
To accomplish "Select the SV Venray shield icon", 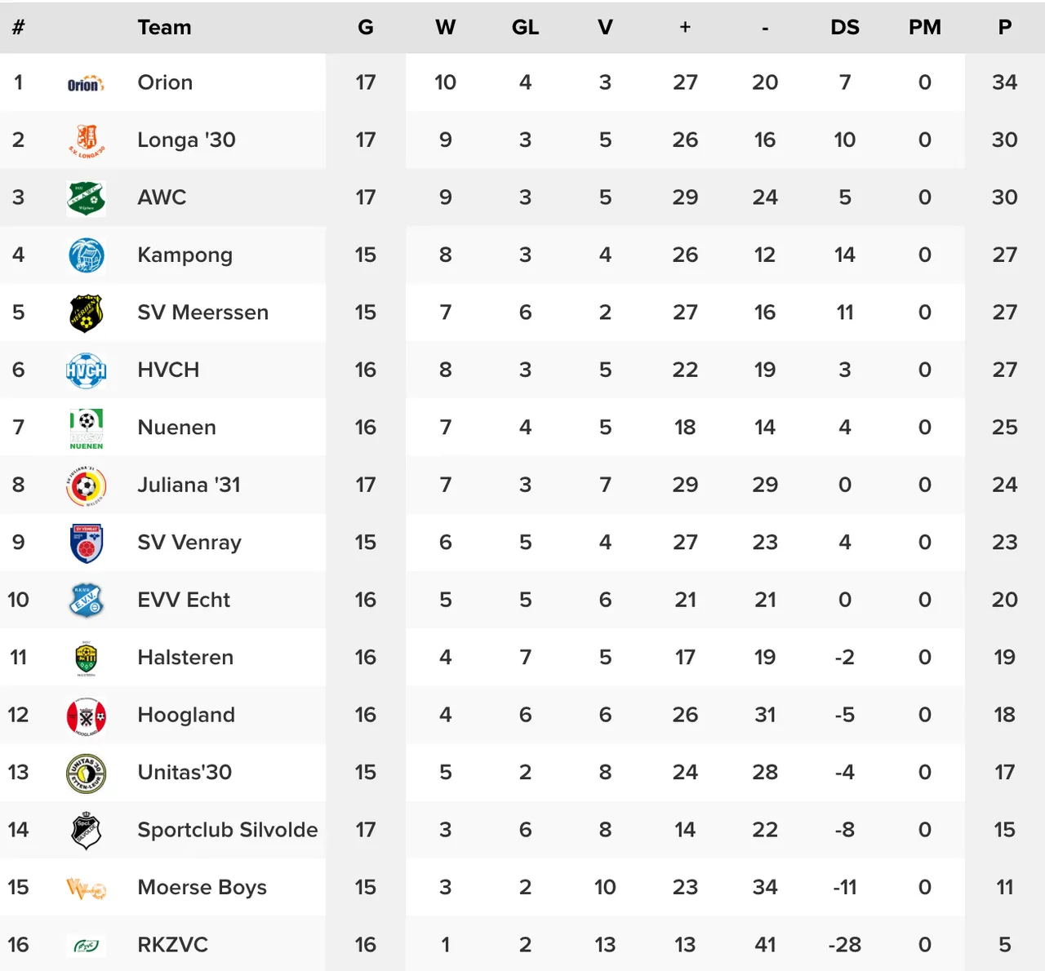I will pos(87,543).
